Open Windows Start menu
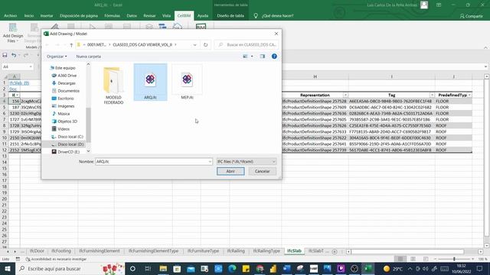The height and width of the screenshot is (275, 490). (7, 268)
